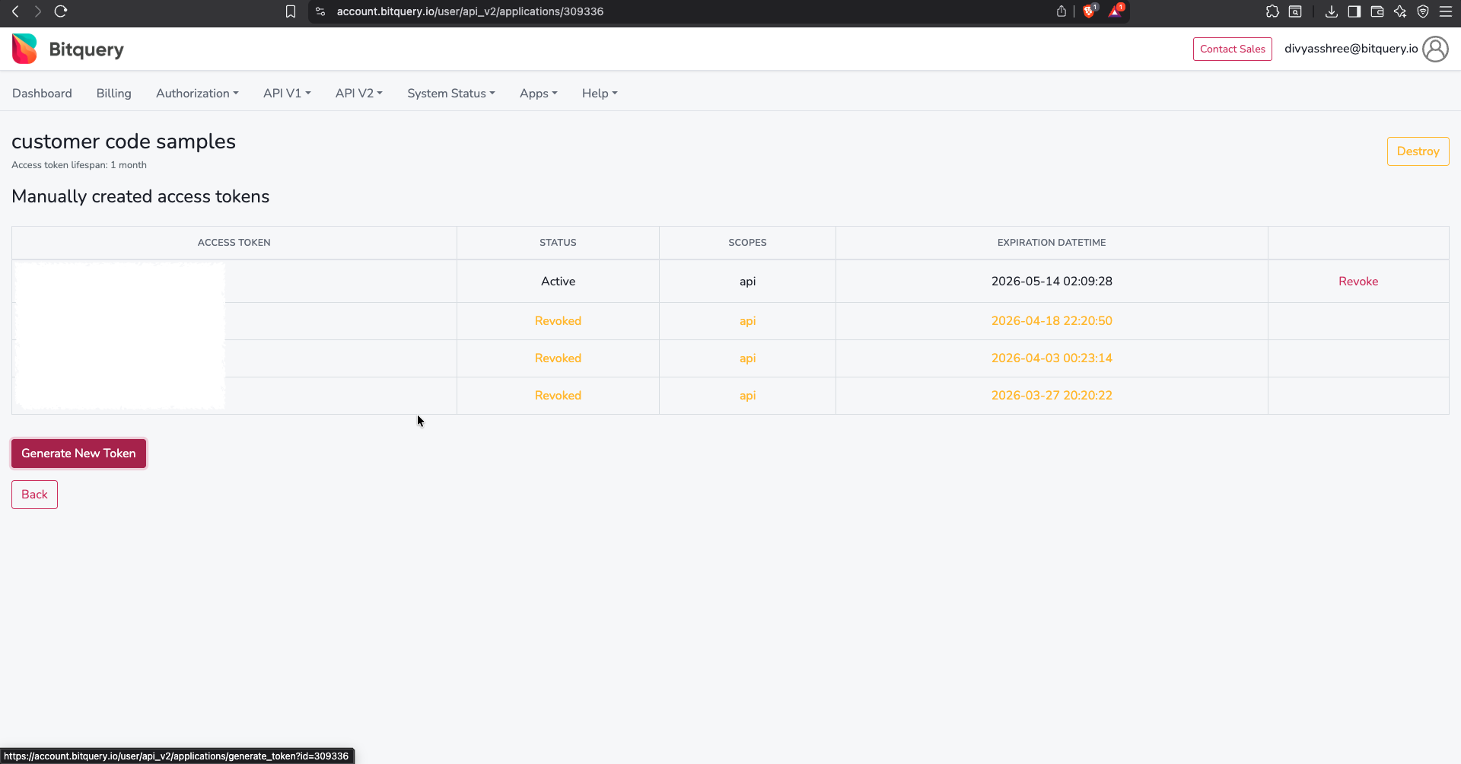Click Generate New Token button
The width and height of the screenshot is (1461, 764).
pos(78,454)
